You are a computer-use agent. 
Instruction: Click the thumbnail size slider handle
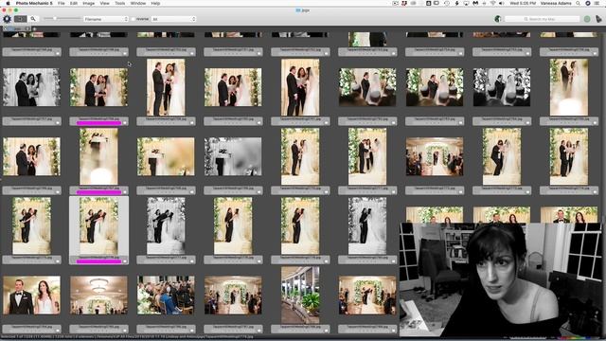pyautogui.click(x=55, y=18)
